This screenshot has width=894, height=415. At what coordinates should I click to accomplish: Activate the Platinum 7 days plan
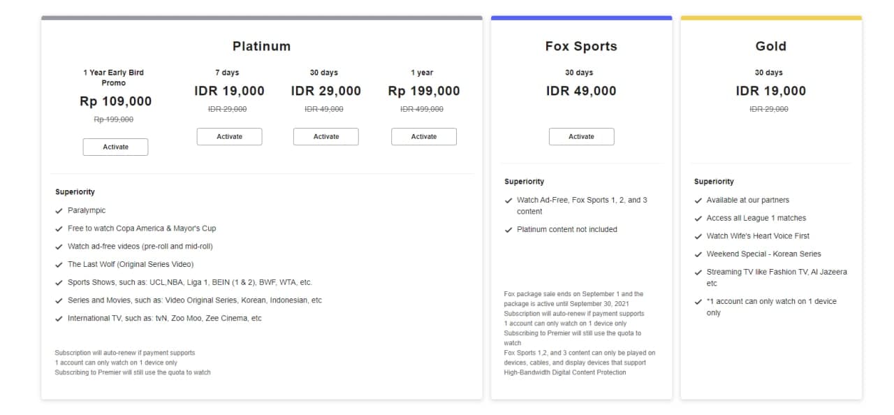point(229,136)
